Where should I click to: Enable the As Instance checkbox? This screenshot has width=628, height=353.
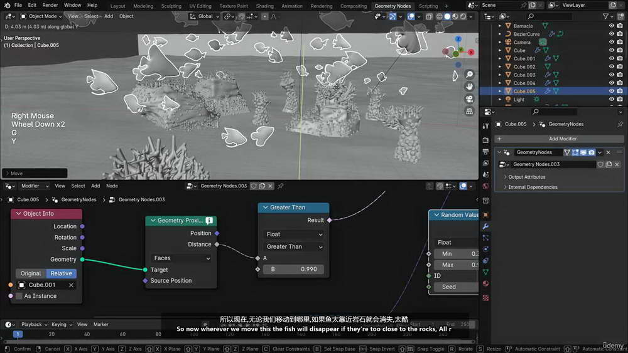tap(19, 296)
